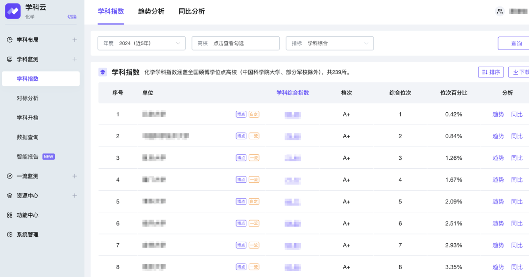The width and height of the screenshot is (529, 277).
Task: Click the 系统管理 gear icon in sidebar
Action: 10,234
